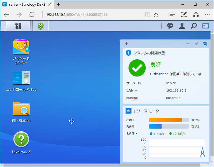Click the IP address 192.168.10.2 in widget
This screenshot has width=214, height=167.
coord(176,90)
